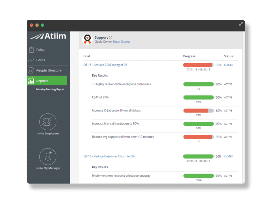272x209 pixels.
Task: Click progress bar for CSAT of 91%
Action: pyautogui.click(x=198, y=97)
